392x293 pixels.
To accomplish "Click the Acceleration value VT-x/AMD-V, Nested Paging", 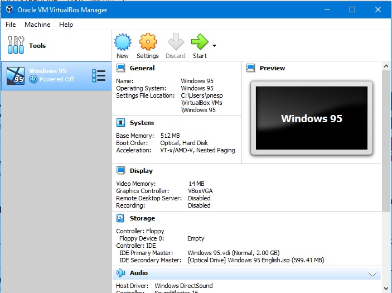I will [x=197, y=150].
